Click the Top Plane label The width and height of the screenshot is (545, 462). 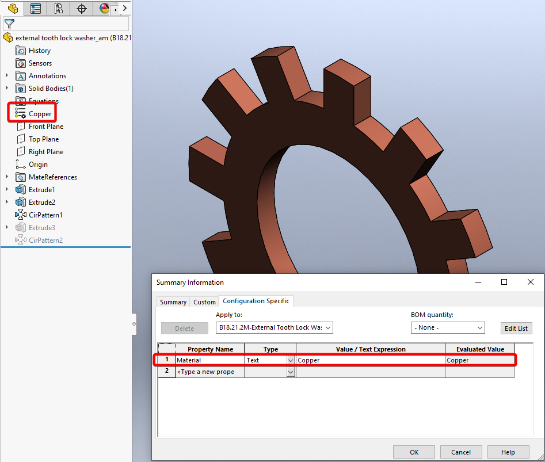click(x=44, y=139)
